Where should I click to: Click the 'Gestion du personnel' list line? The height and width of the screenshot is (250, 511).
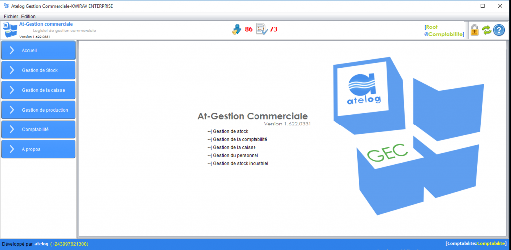233,155
